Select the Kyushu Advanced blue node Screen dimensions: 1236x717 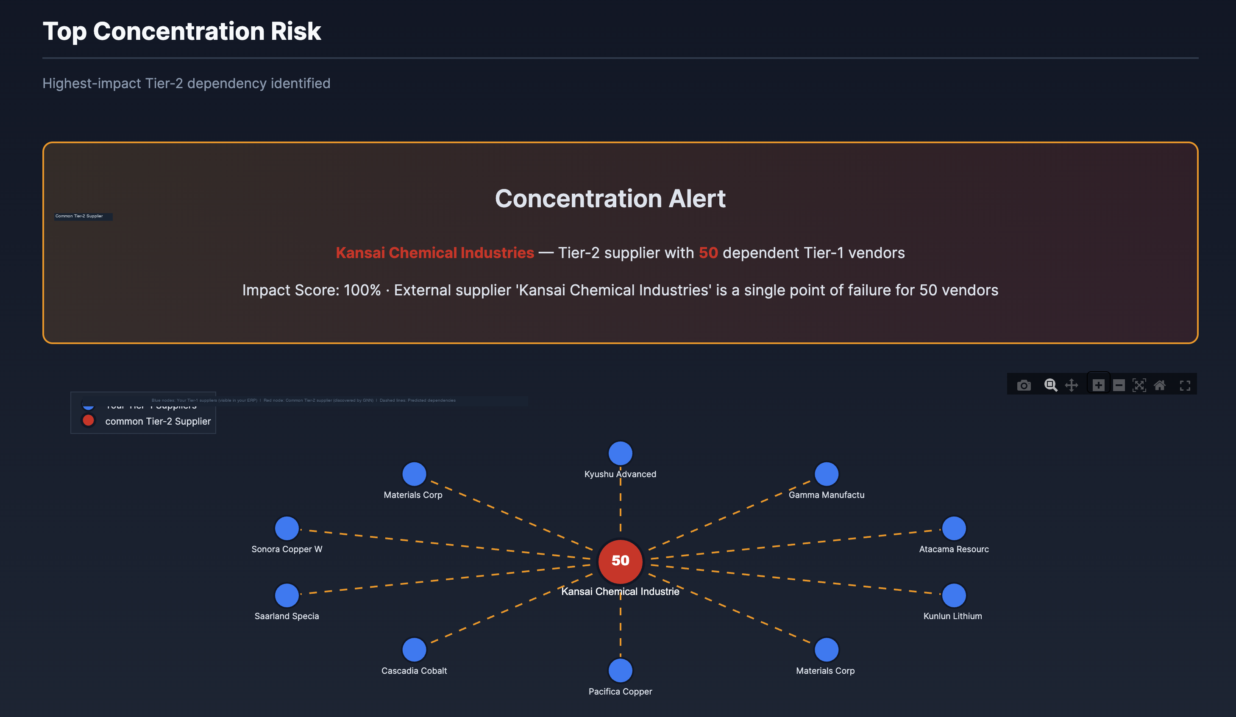click(x=621, y=453)
